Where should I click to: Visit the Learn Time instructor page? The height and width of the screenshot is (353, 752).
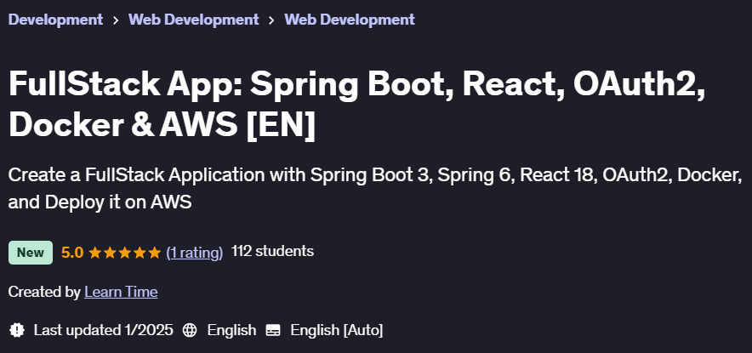(121, 292)
